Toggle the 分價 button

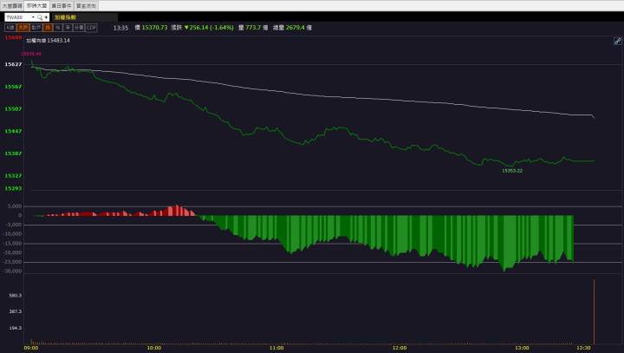tap(79, 28)
